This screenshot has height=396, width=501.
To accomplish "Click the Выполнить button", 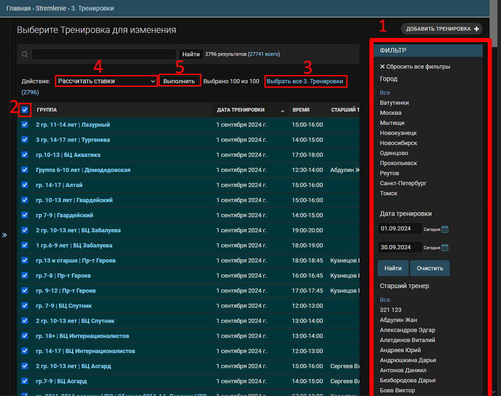I will pyautogui.click(x=179, y=81).
